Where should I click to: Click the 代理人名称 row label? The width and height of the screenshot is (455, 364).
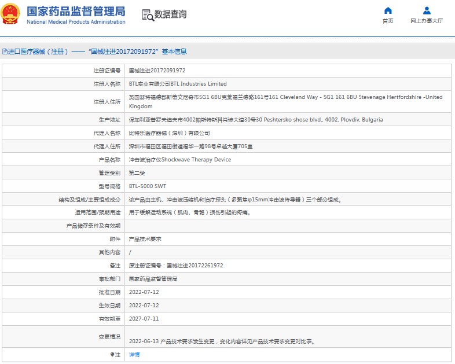[107, 133]
